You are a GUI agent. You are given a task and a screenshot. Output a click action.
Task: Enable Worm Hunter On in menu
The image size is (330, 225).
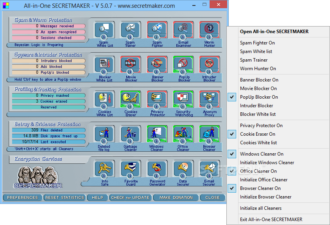(278, 69)
